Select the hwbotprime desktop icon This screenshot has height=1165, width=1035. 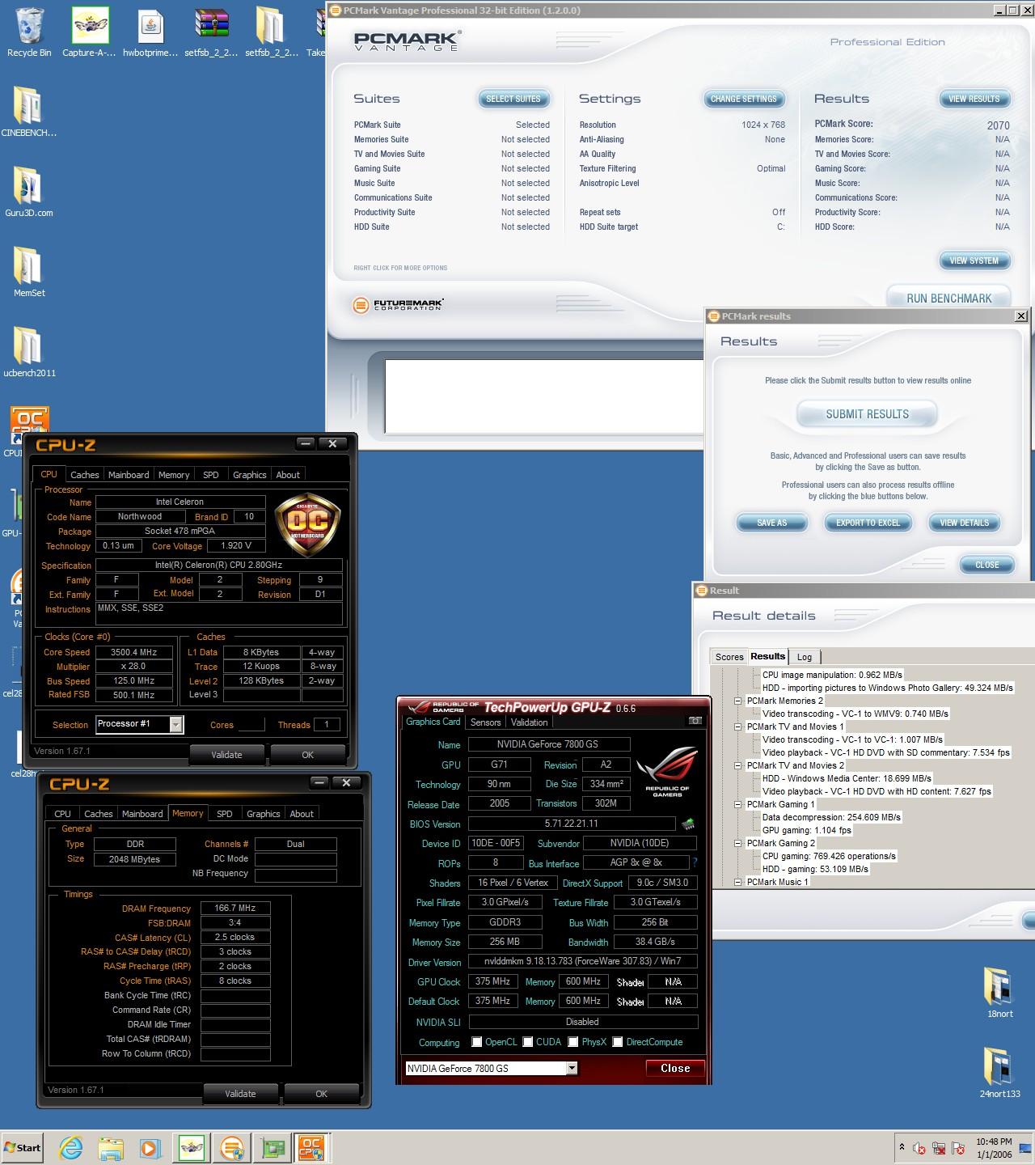tap(150, 32)
